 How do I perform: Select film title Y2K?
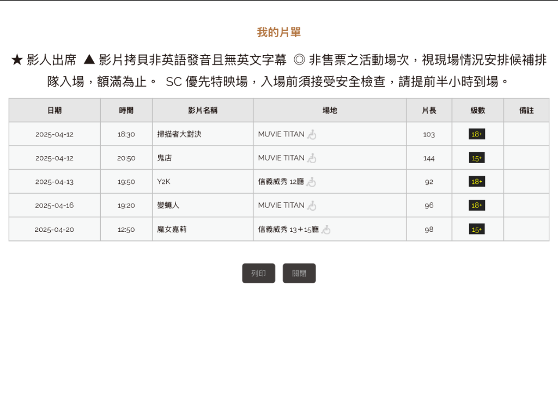163,182
